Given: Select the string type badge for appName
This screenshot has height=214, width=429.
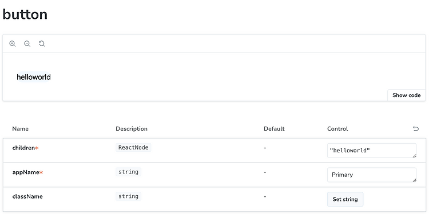Looking at the screenshot, I should (x=128, y=172).
